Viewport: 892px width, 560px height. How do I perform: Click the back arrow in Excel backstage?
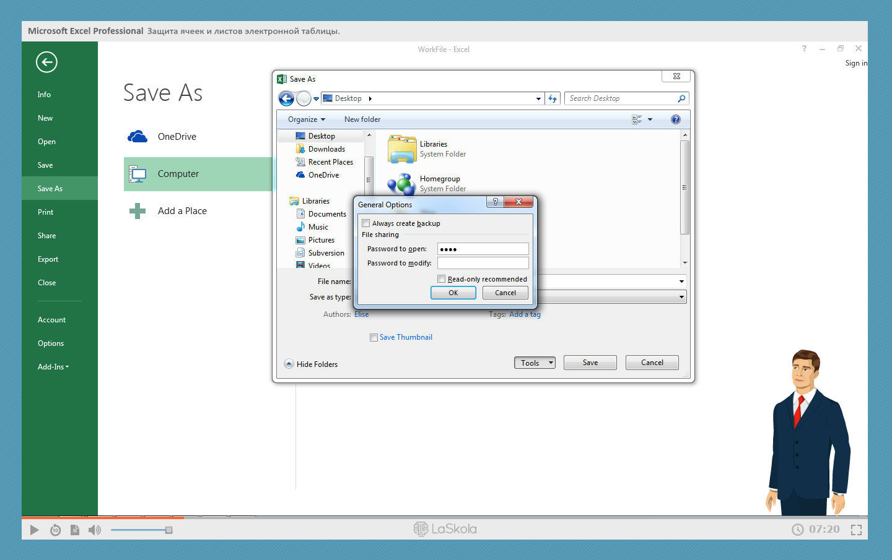pyautogui.click(x=46, y=62)
